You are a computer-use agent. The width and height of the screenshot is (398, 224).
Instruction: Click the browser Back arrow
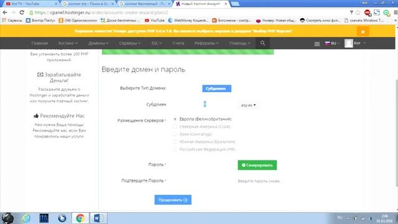pyautogui.click(x=5, y=12)
